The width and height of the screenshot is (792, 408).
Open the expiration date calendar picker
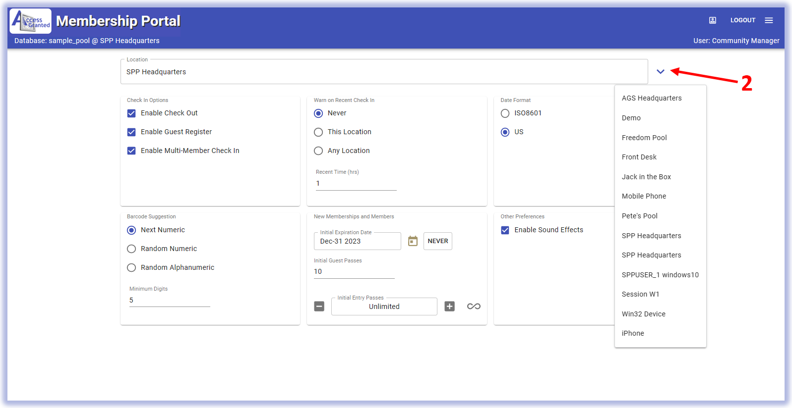coord(413,241)
